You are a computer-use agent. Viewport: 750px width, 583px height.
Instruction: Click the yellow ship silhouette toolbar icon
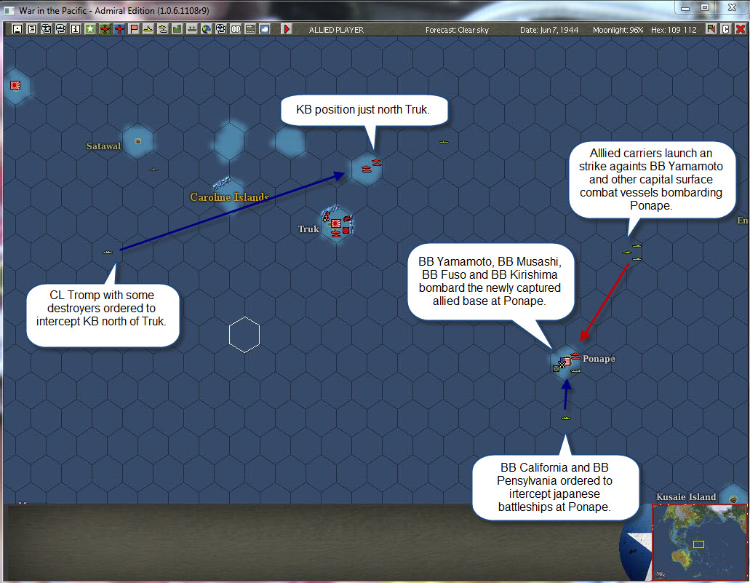[x=148, y=29]
